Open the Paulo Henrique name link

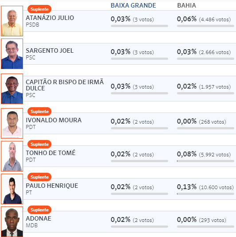(x=52, y=186)
